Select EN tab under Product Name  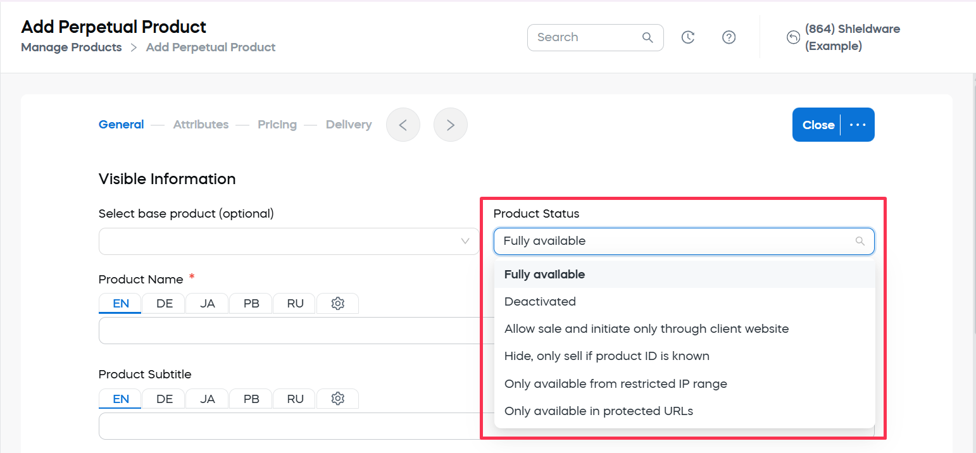[x=120, y=304]
